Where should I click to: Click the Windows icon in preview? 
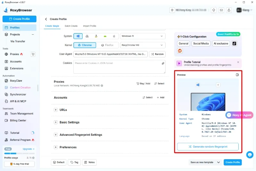(198, 85)
